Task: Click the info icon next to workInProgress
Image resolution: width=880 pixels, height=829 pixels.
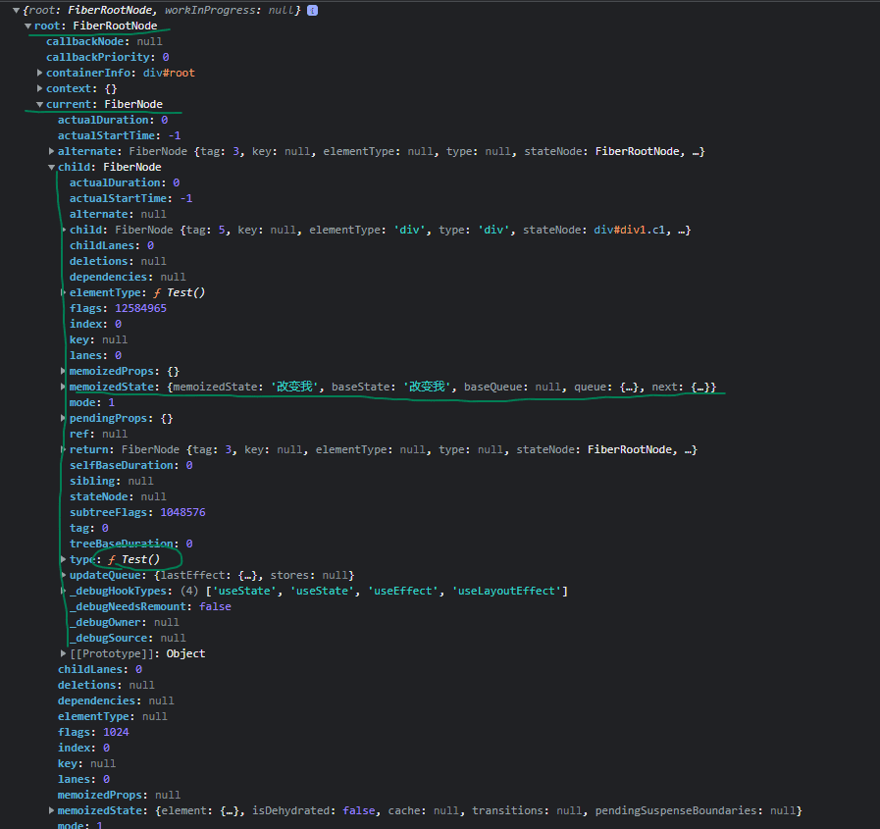Action: pyautogui.click(x=312, y=10)
